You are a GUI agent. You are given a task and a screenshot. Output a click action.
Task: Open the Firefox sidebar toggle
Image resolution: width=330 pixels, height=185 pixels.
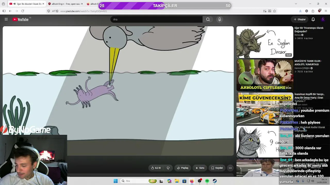pos(4,11)
